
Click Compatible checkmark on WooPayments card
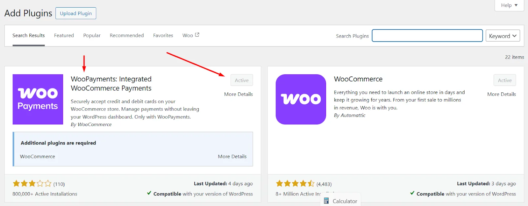tap(149, 193)
